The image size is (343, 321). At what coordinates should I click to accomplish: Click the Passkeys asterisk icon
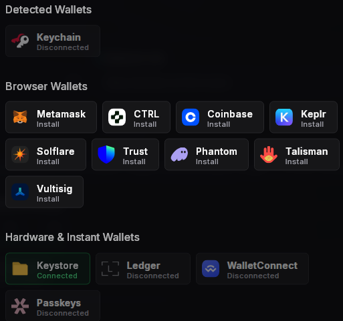pyautogui.click(x=20, y=306)
